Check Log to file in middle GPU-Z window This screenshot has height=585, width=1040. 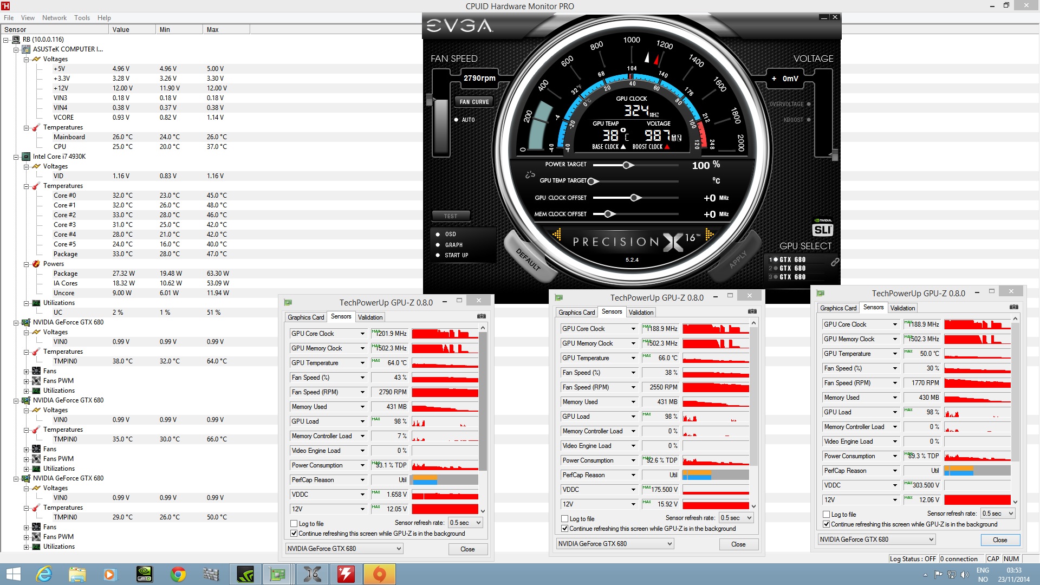[565, 519]
